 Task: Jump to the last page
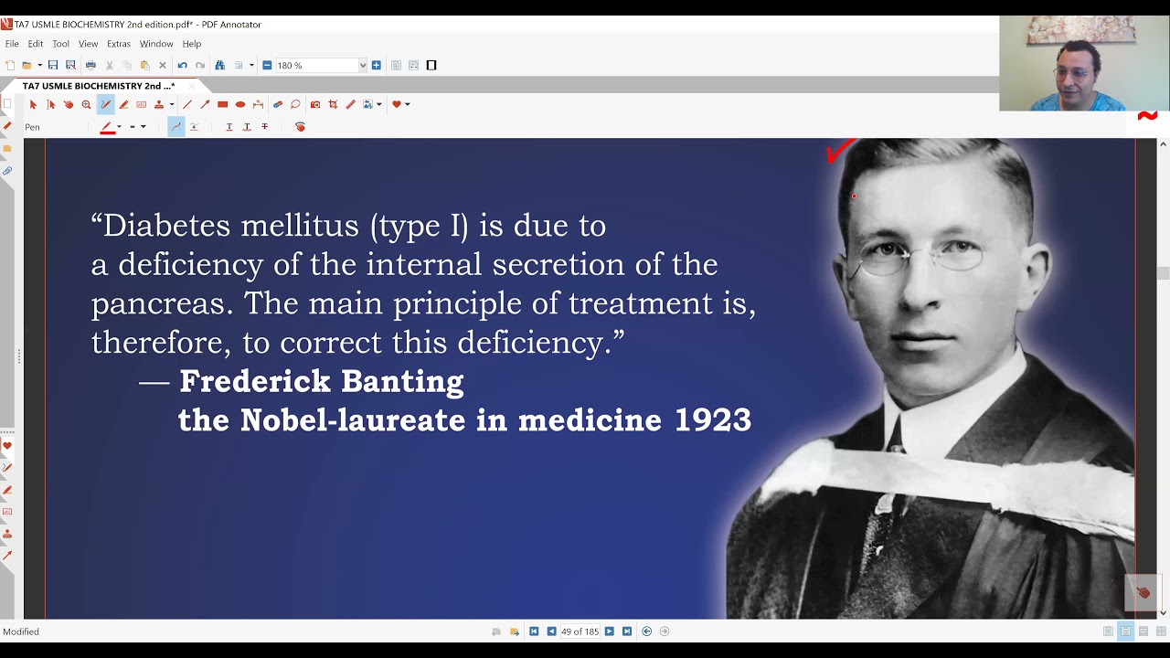[626, 631]
